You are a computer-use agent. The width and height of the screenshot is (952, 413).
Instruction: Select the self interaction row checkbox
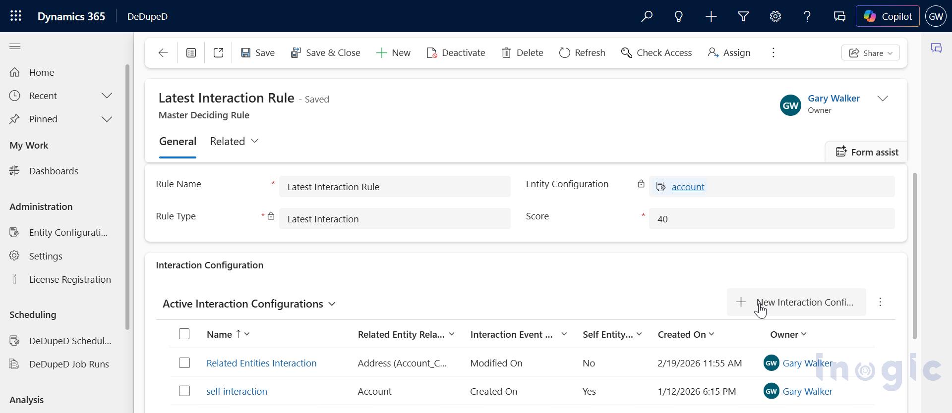[x=184, y=391]
